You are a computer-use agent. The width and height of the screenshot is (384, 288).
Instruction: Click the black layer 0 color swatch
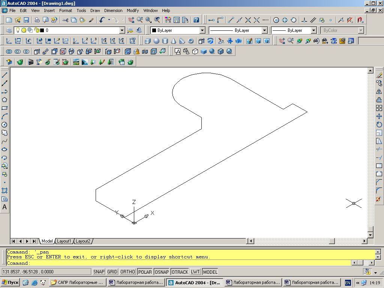tap(42, 30)
